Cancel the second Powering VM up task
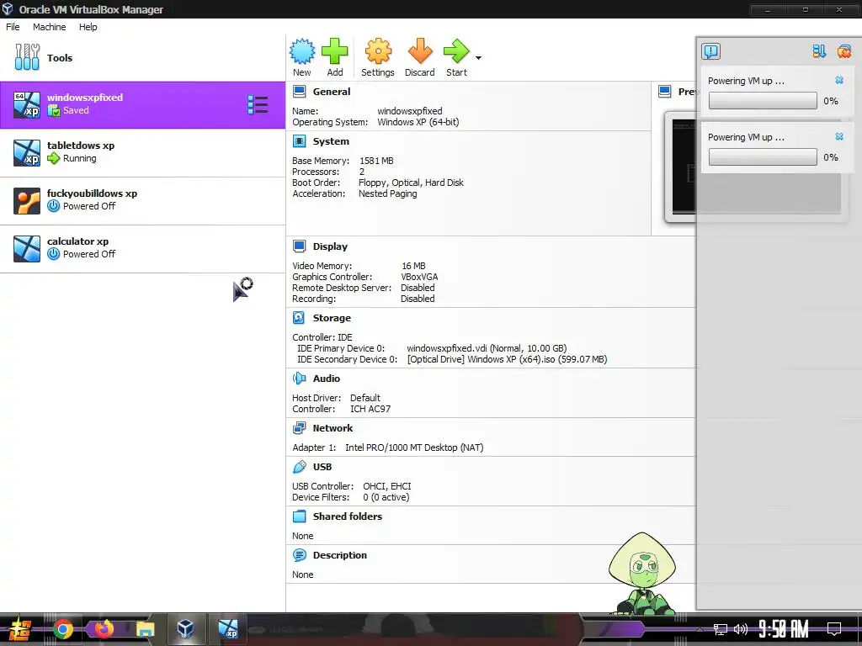862x646 pixels. (x=839, y=136)
